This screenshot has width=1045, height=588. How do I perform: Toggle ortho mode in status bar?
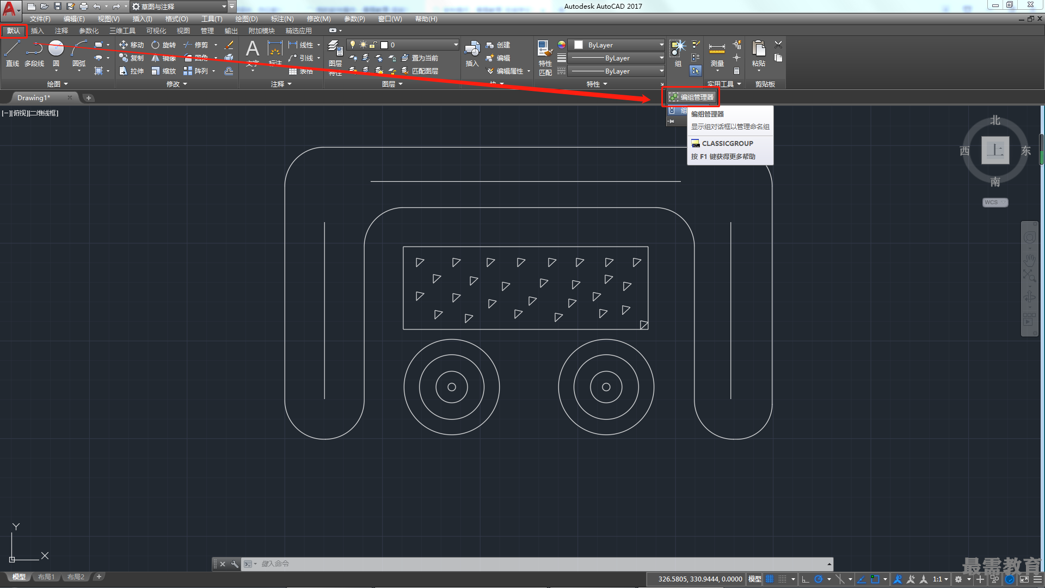point(806,579)
